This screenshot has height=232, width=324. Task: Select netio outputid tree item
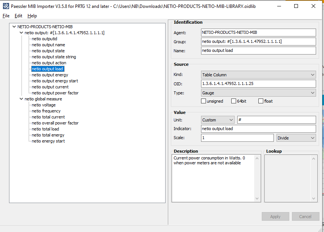(x=45, y=39)
